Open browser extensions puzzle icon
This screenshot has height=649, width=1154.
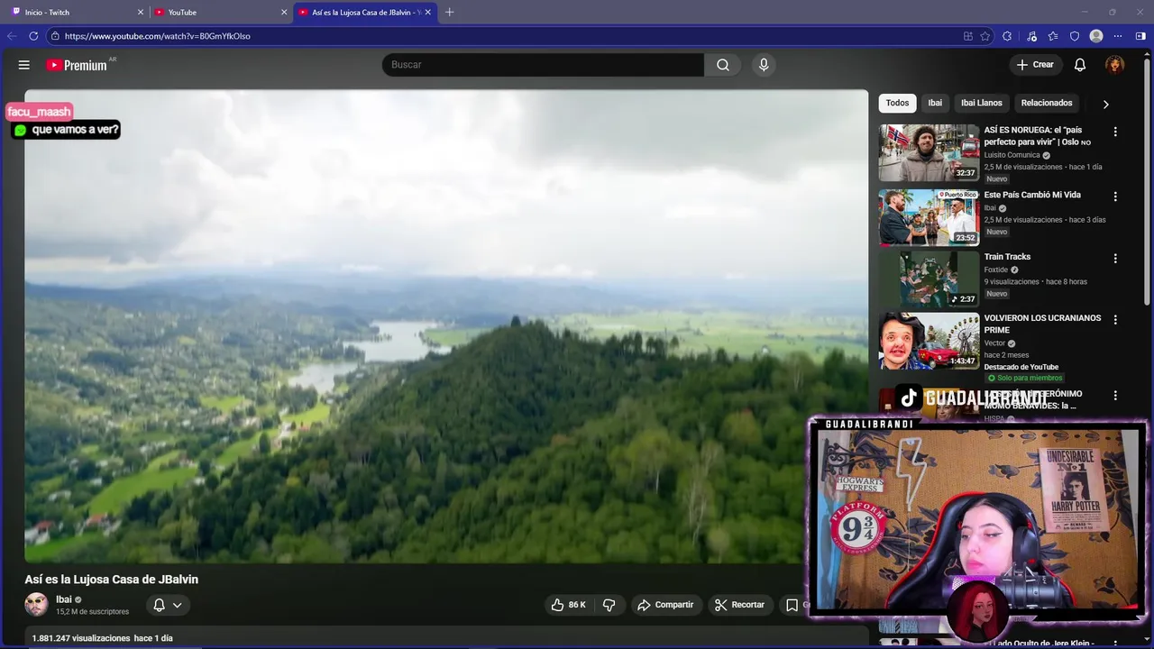click(x=1007, y=36)
